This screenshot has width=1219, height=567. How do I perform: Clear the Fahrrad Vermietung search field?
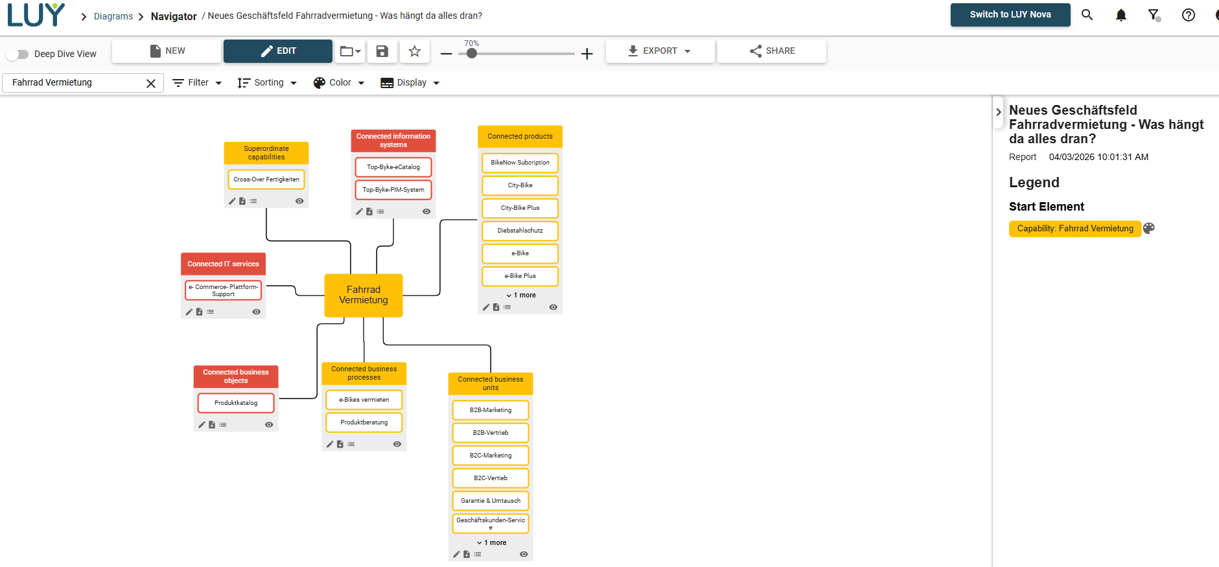(151, 83)
